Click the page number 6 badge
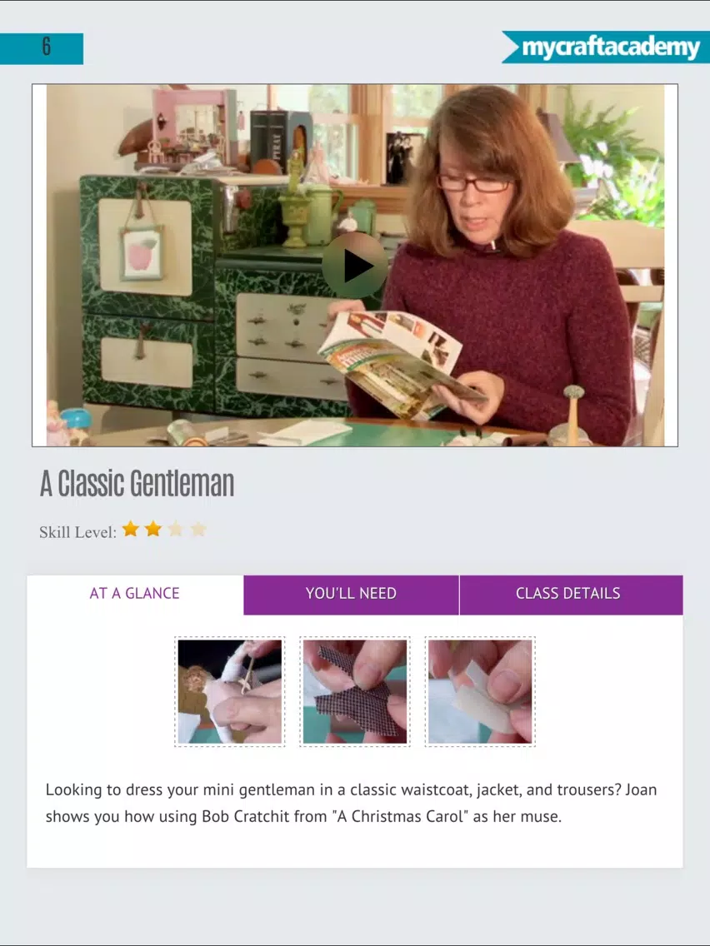The height and width of the screenshot is (946, 710). point(42,48)
